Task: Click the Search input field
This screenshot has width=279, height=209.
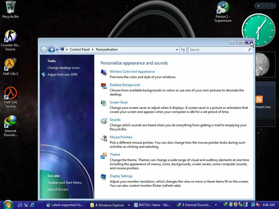Action: 218,50
